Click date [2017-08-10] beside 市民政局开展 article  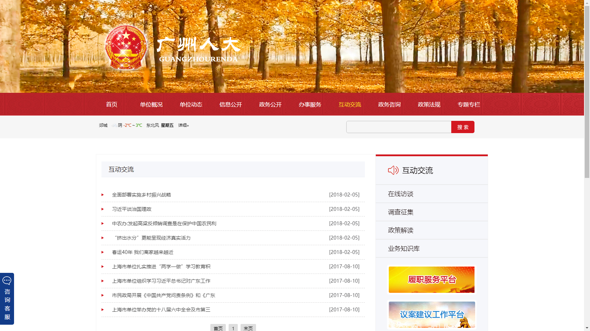coord(344,295)
